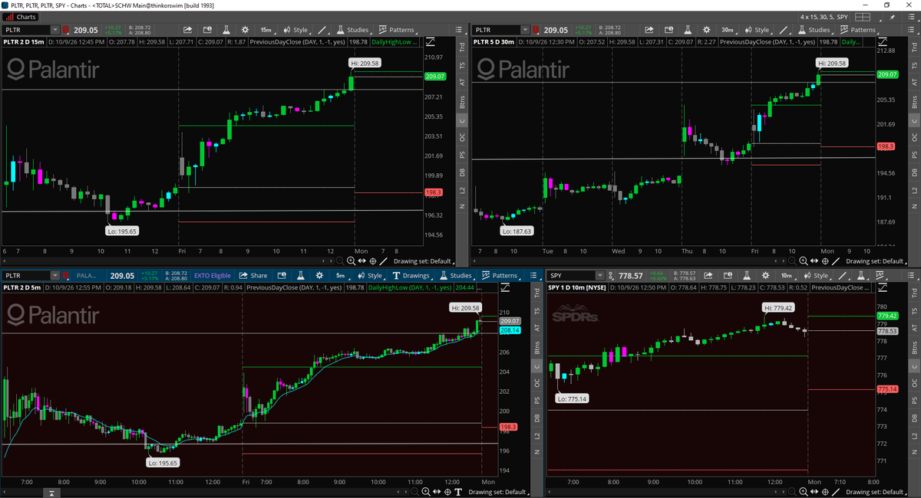The width and height of the screenshot is (921, 498).
Task: Open the 10m timeframe selector in SPY chart
Action: pos(787,276)
